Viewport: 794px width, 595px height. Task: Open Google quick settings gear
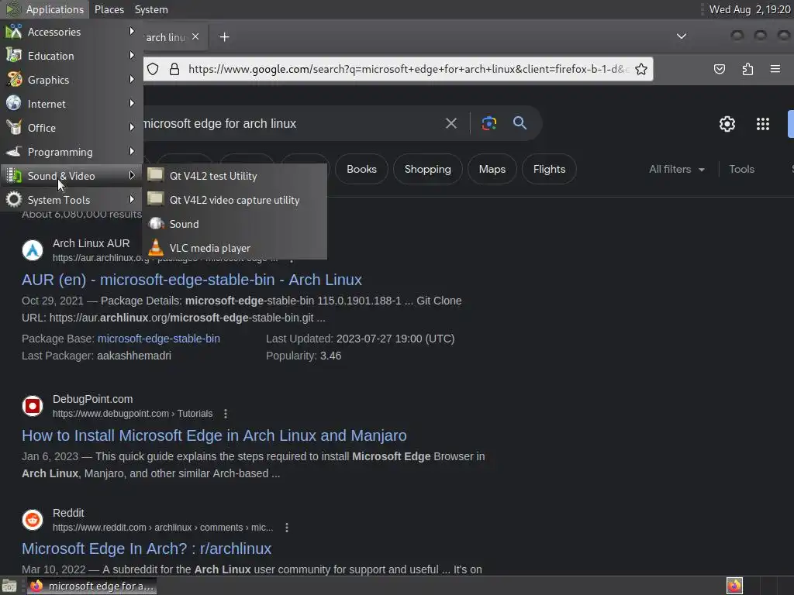point(727,124)
